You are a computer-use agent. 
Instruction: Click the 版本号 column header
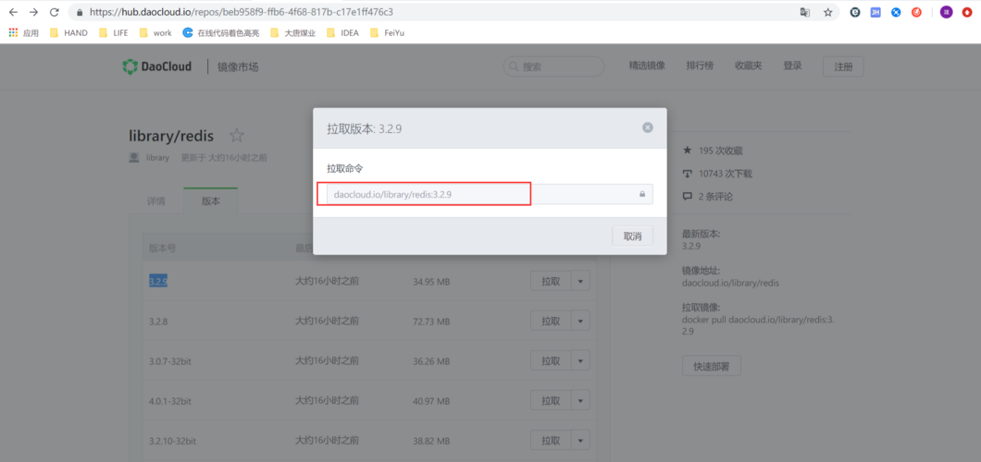tap(162, 248)
